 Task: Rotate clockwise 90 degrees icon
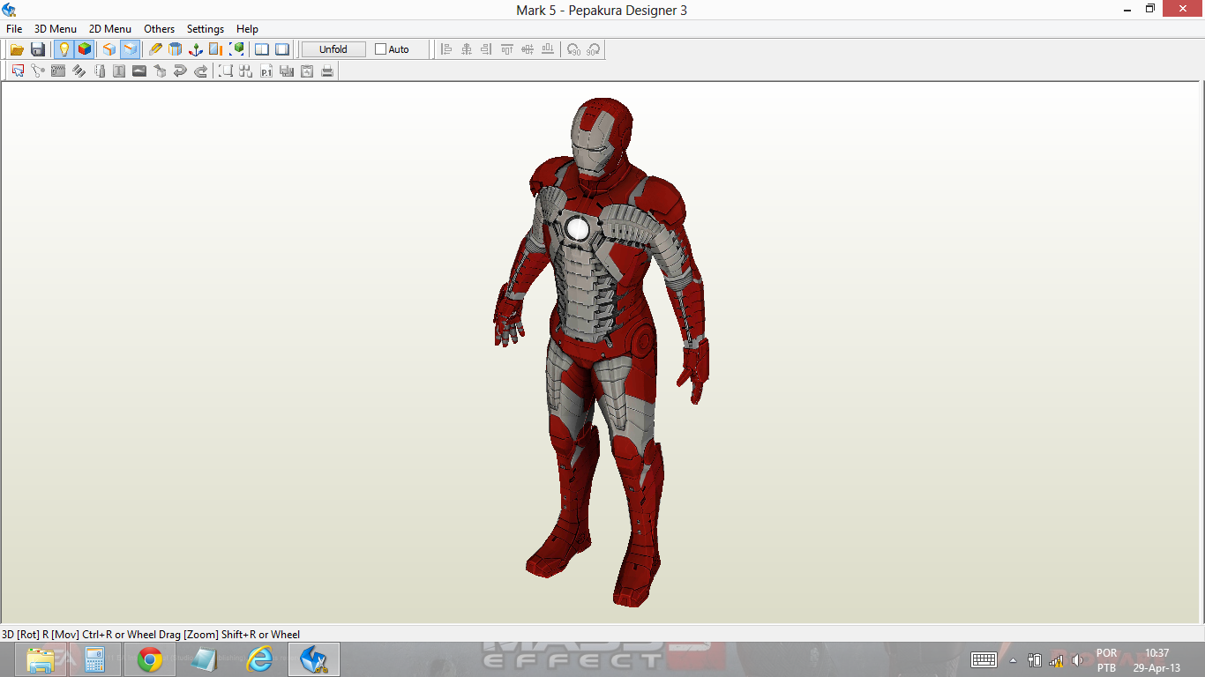pos(594,49)
